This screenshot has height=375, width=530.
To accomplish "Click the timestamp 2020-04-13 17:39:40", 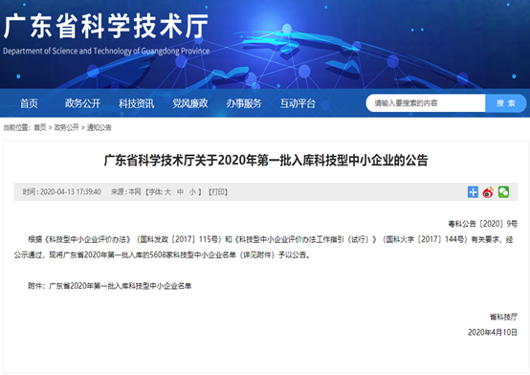I will pyautogui.click(x=70, y=192).
